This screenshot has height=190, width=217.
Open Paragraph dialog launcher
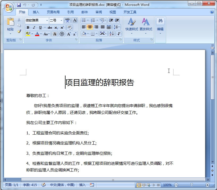(x=121, y=40)
